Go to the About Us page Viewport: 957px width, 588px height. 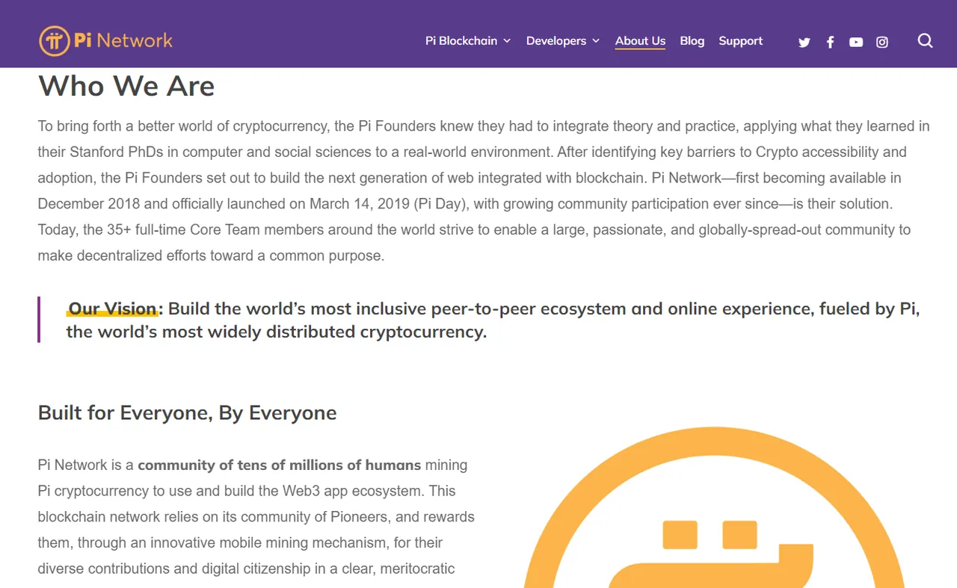tap(640, 41)
